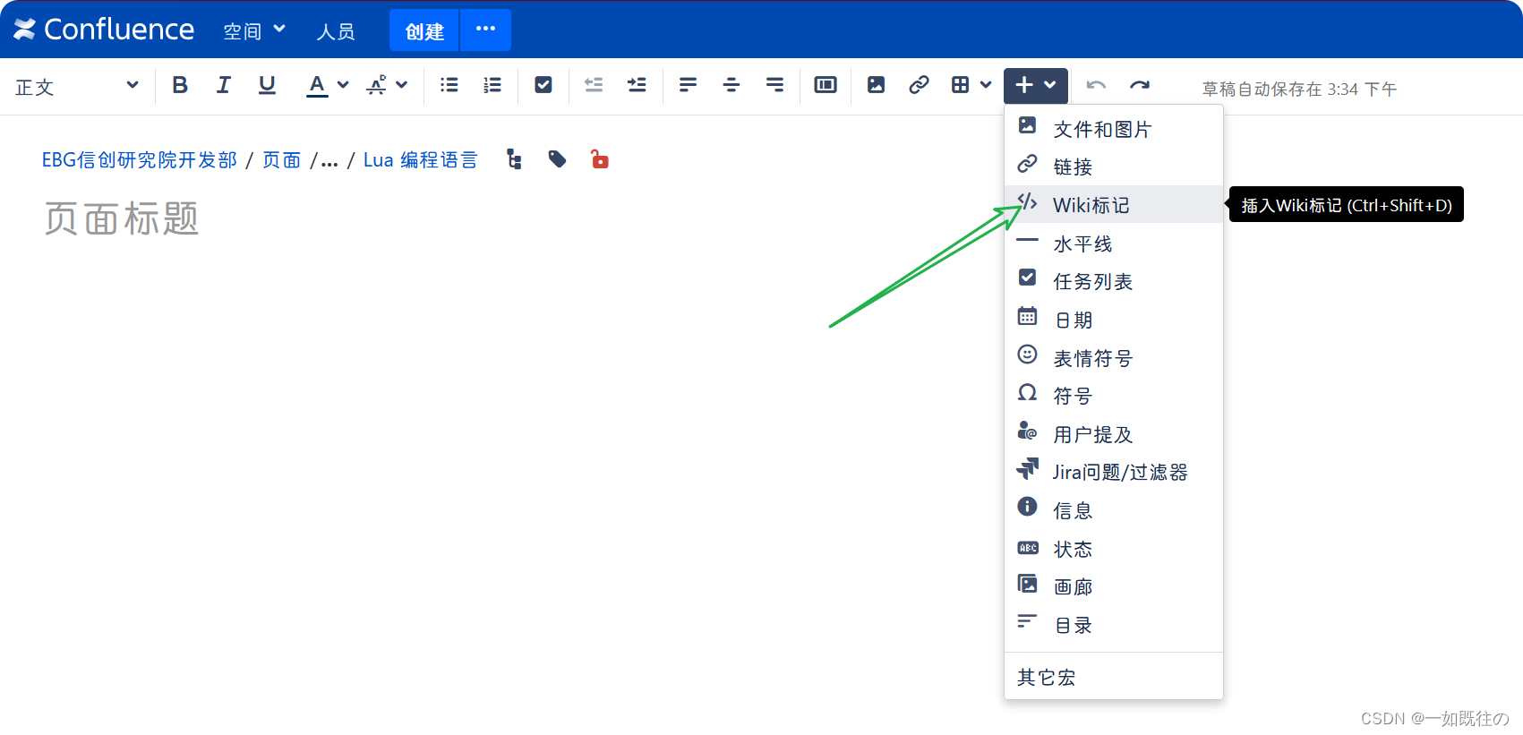Toggle italic formatting
This screenshot has width=1523, height=735.
click(x=223, y=85)
